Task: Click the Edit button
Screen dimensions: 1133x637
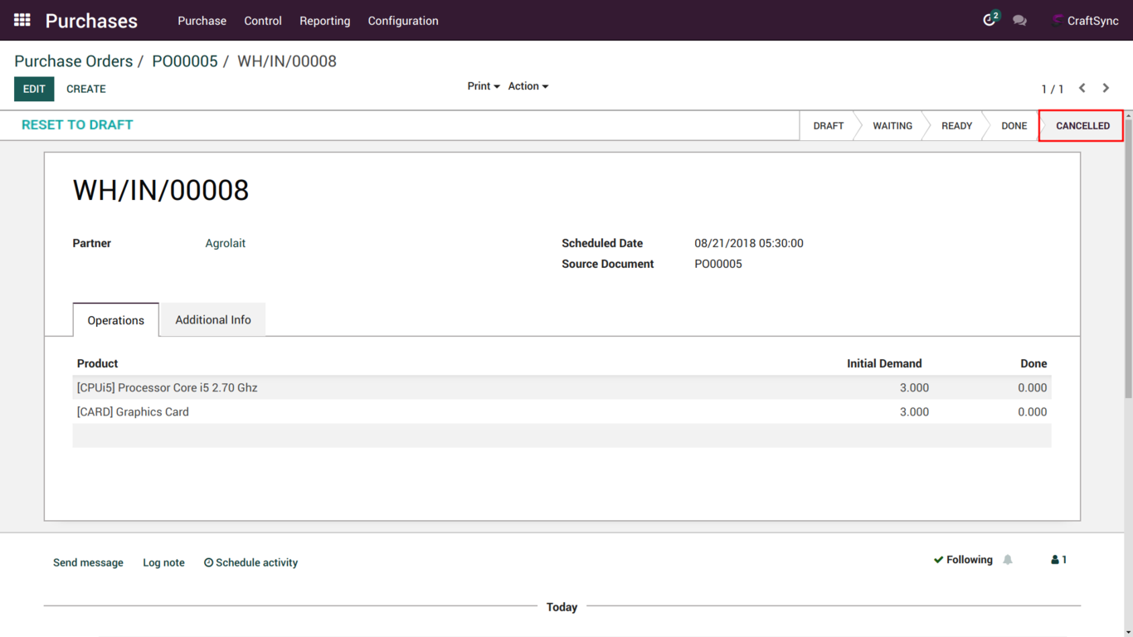Action: pyautogui.click(x=34, y=89)
